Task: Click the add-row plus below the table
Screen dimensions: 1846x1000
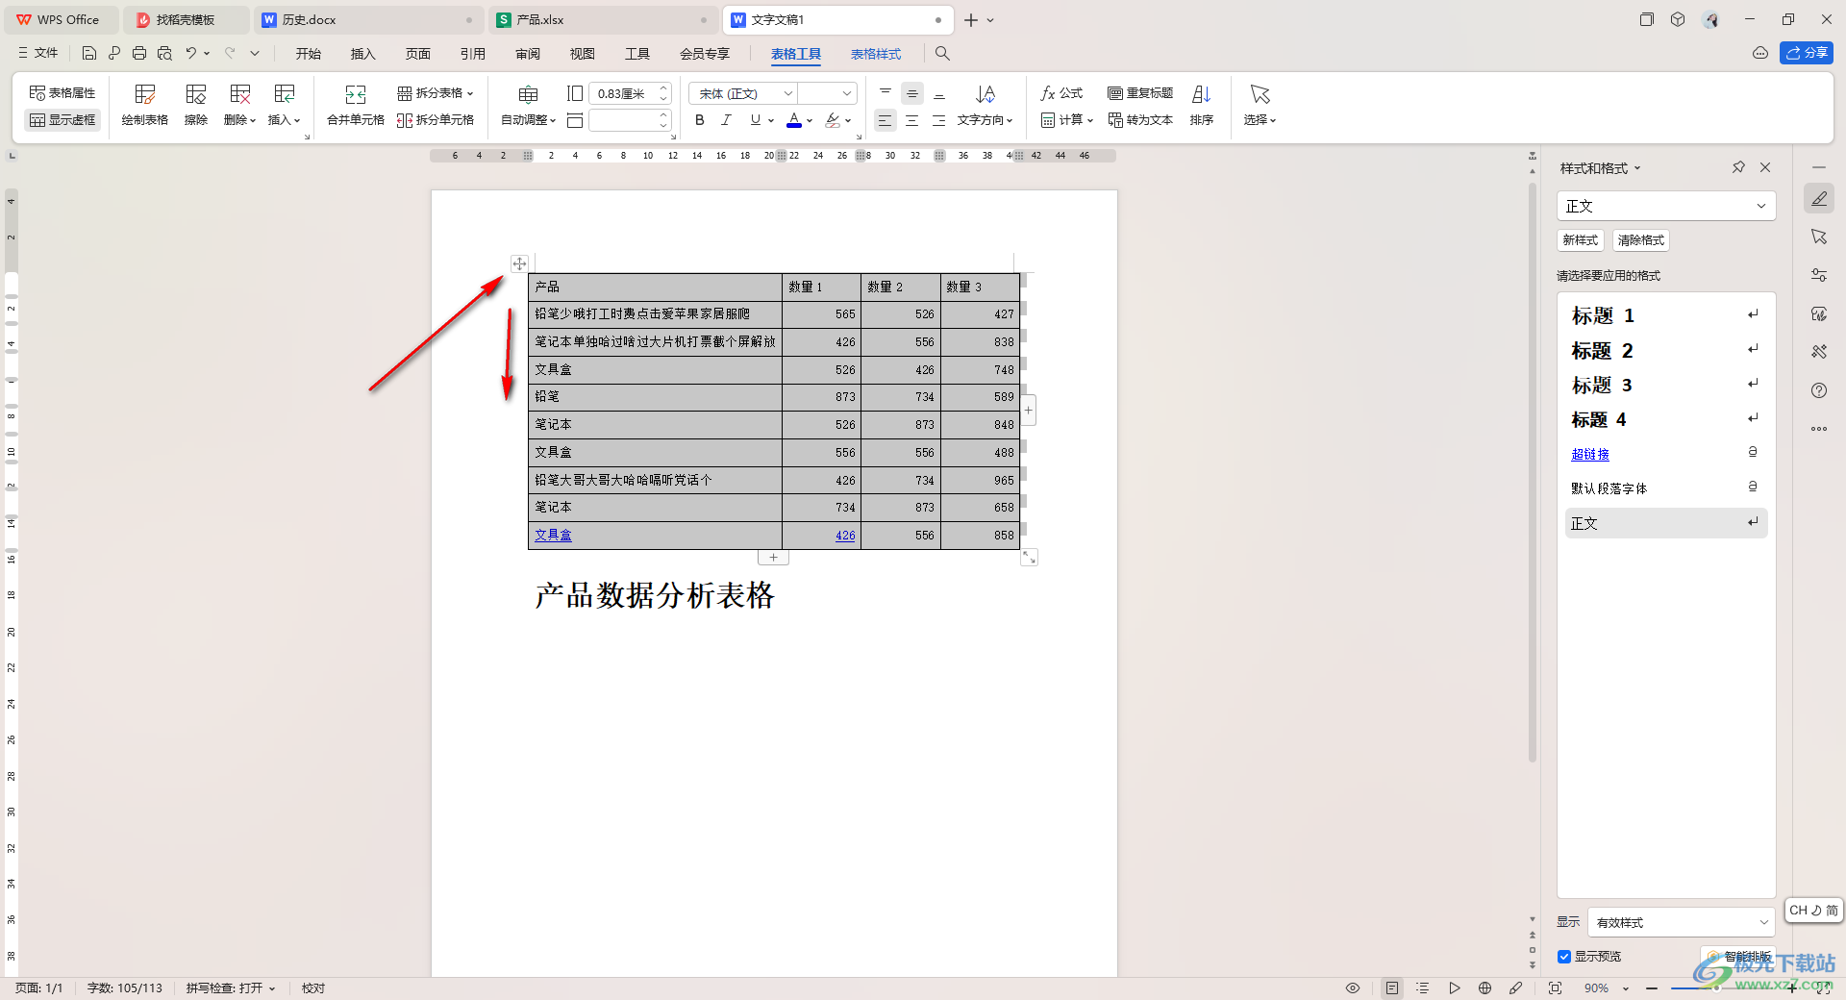Action: [x=773, y=558]
